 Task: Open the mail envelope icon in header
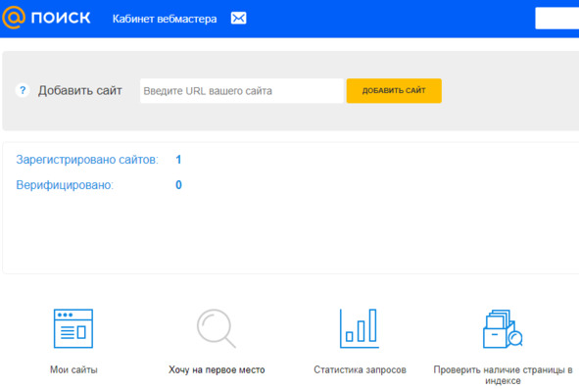[x=238, y=18]
